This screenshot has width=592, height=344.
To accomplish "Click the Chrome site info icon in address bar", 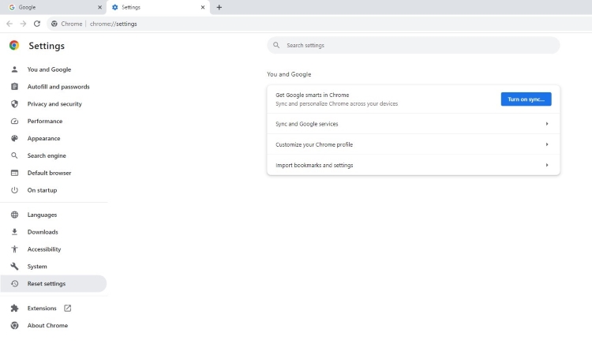I will click(54, 24).
